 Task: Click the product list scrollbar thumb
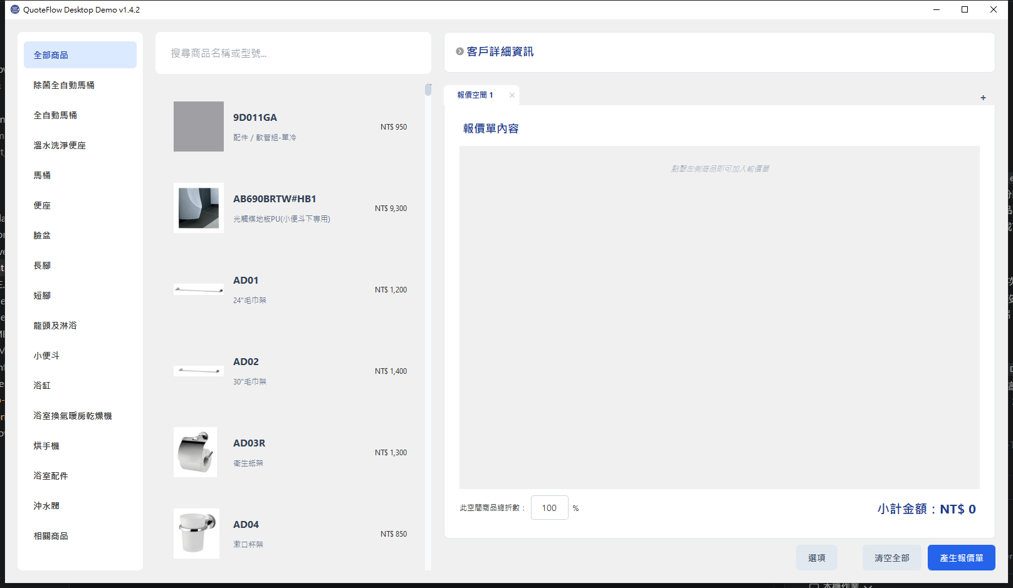coord(428,90)
